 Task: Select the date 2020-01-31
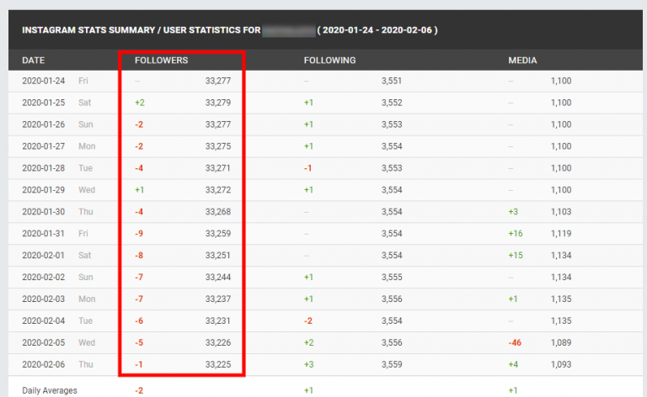(43, 234)
